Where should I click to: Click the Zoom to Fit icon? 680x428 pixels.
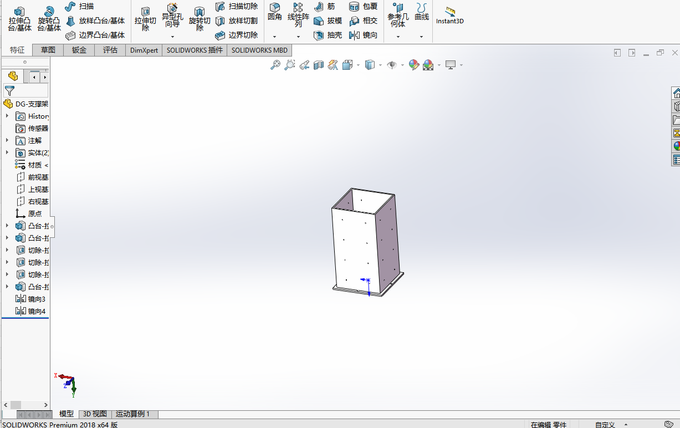(275, 65)
